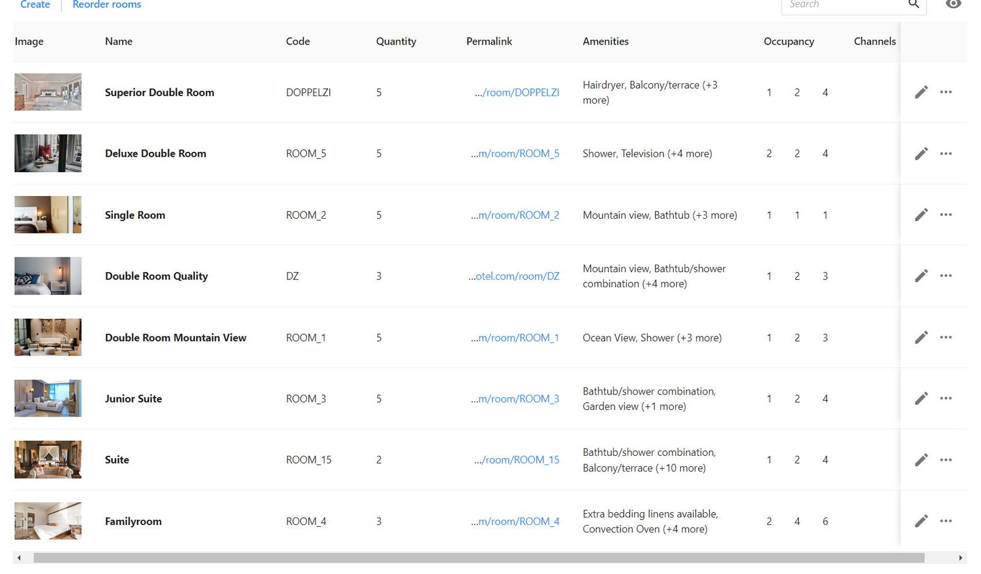Image resolution: width=981 pixels, height=574 pixels.
Task: Click the Name column header
Action: point(118,41)
